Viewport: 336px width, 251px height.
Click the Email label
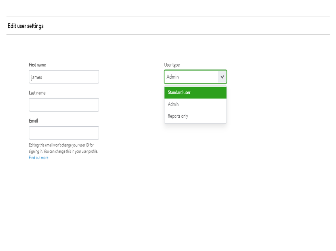tap(33, 121)
